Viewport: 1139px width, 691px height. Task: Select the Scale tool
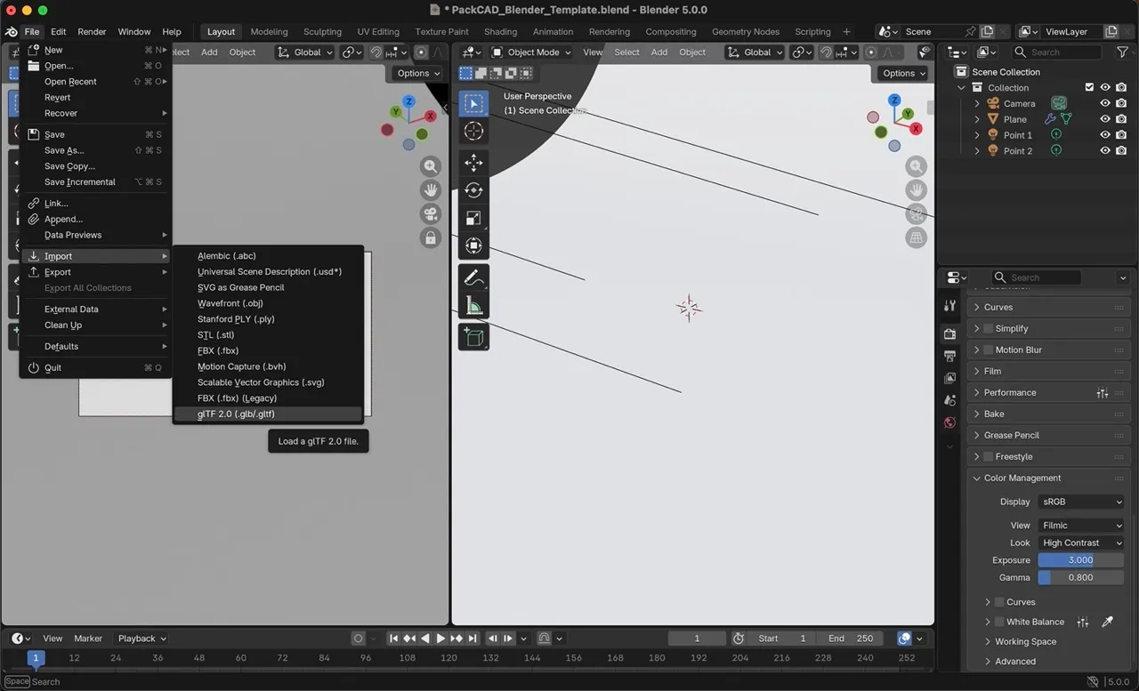(473, 217)
